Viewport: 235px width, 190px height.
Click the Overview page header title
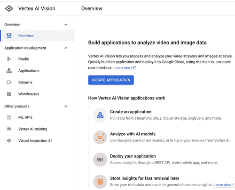click(92, 8)
